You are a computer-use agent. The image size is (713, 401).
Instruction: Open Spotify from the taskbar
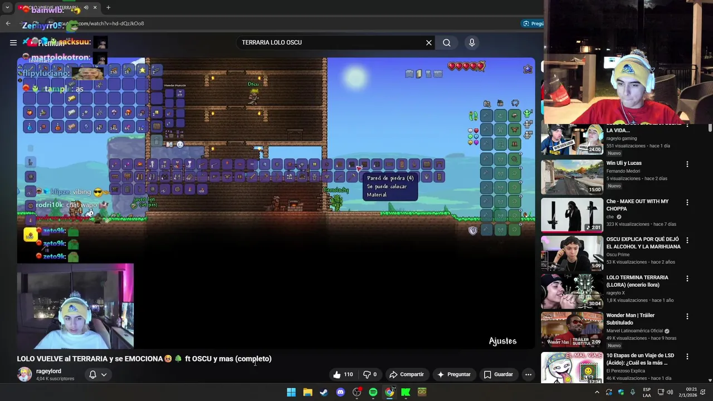pos(373,392)
